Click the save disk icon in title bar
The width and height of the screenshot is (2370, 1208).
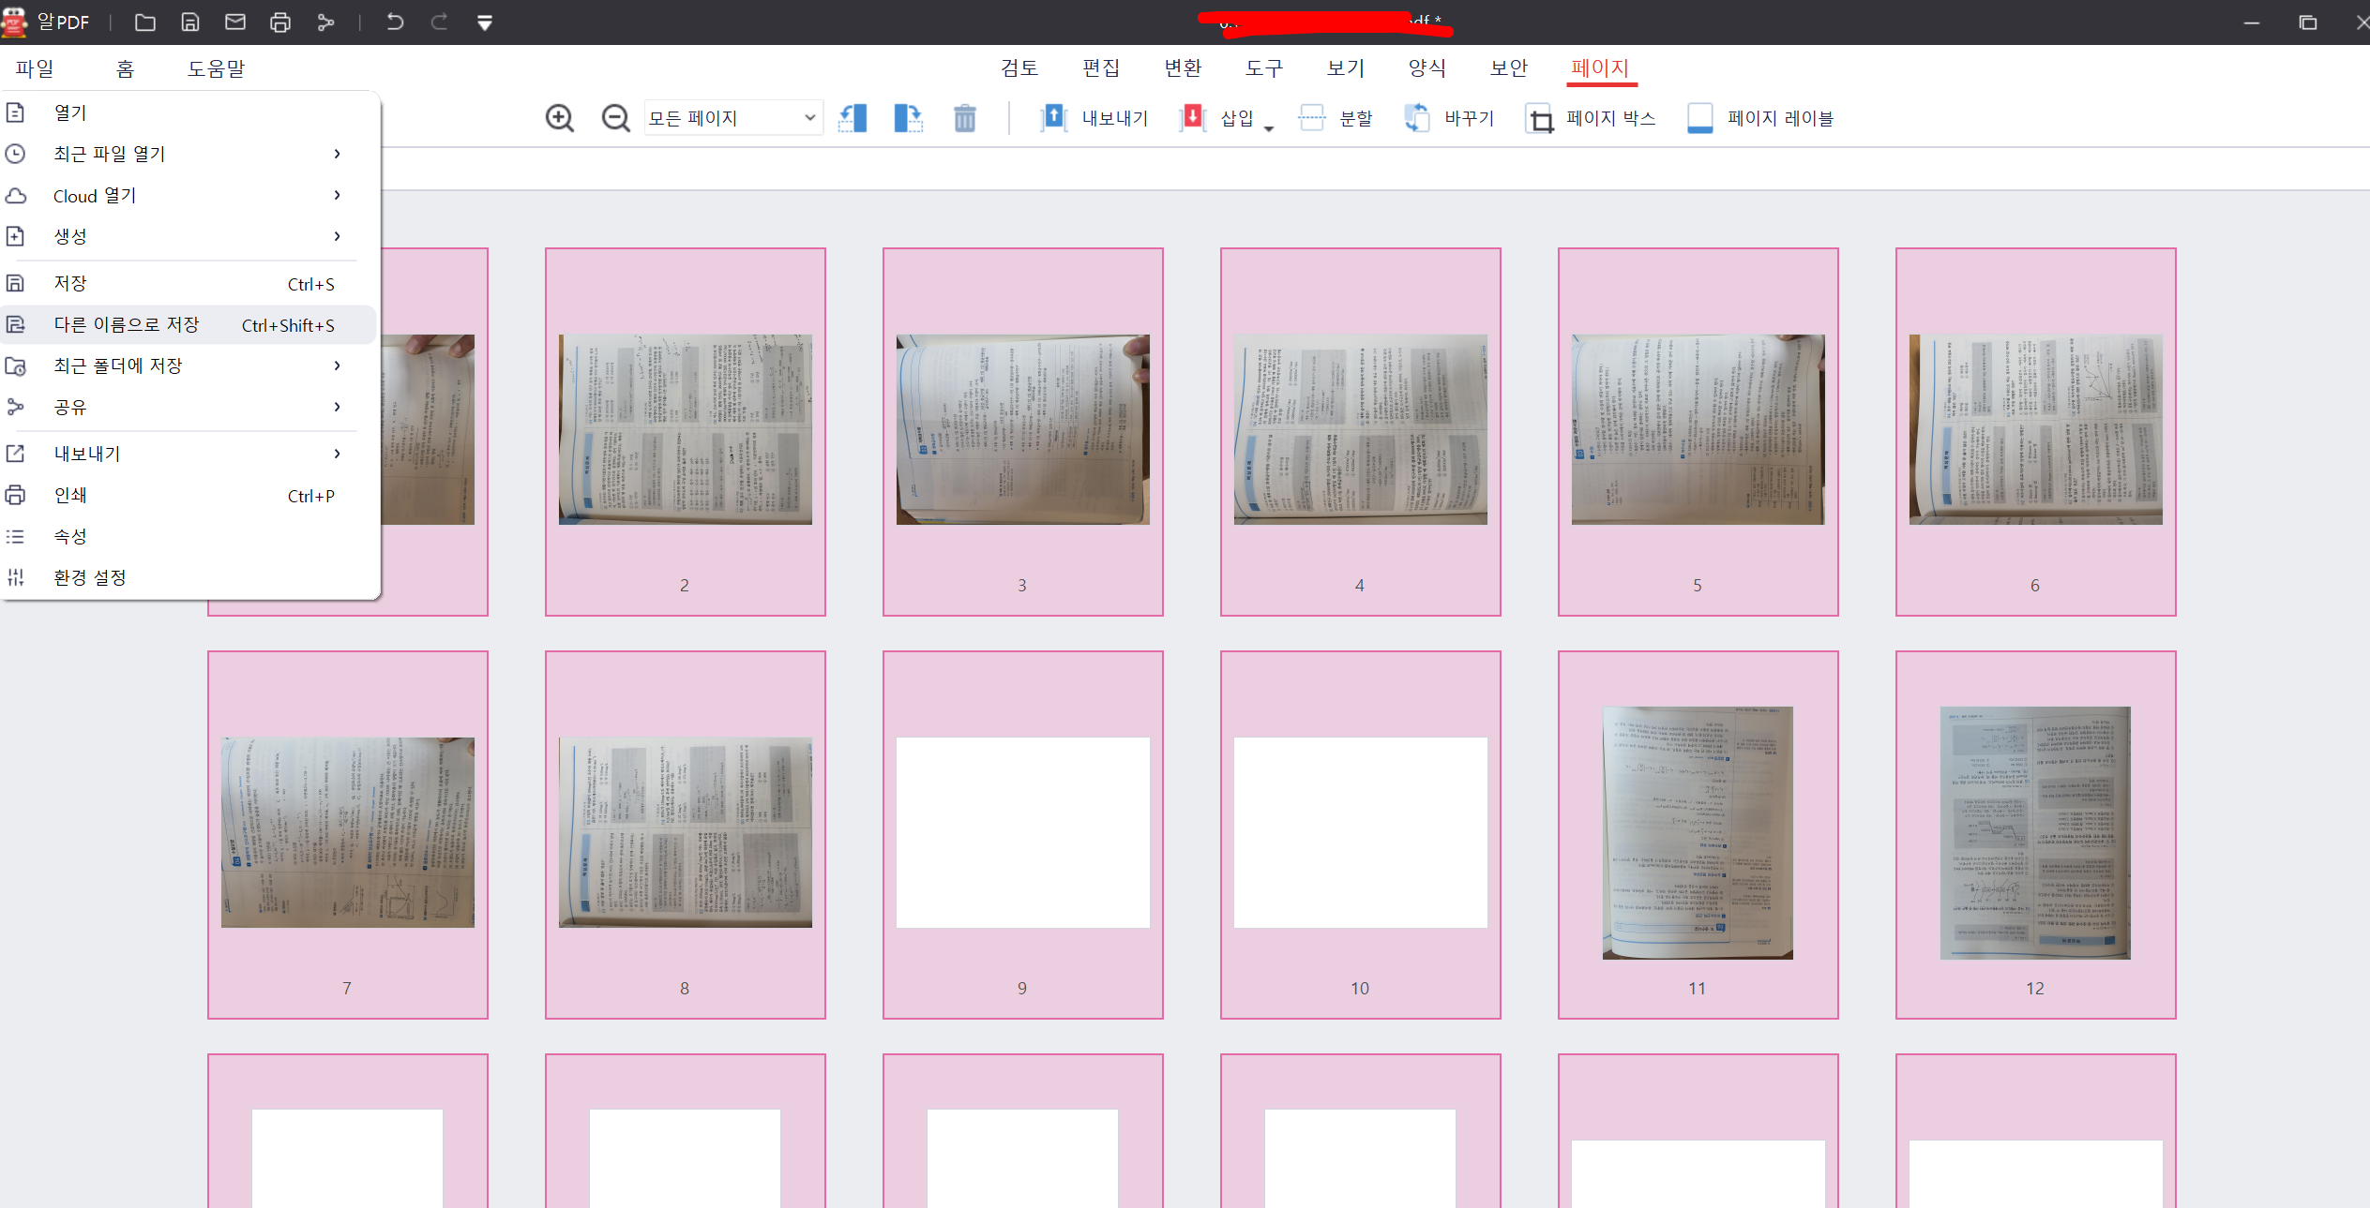pos(190,22)
